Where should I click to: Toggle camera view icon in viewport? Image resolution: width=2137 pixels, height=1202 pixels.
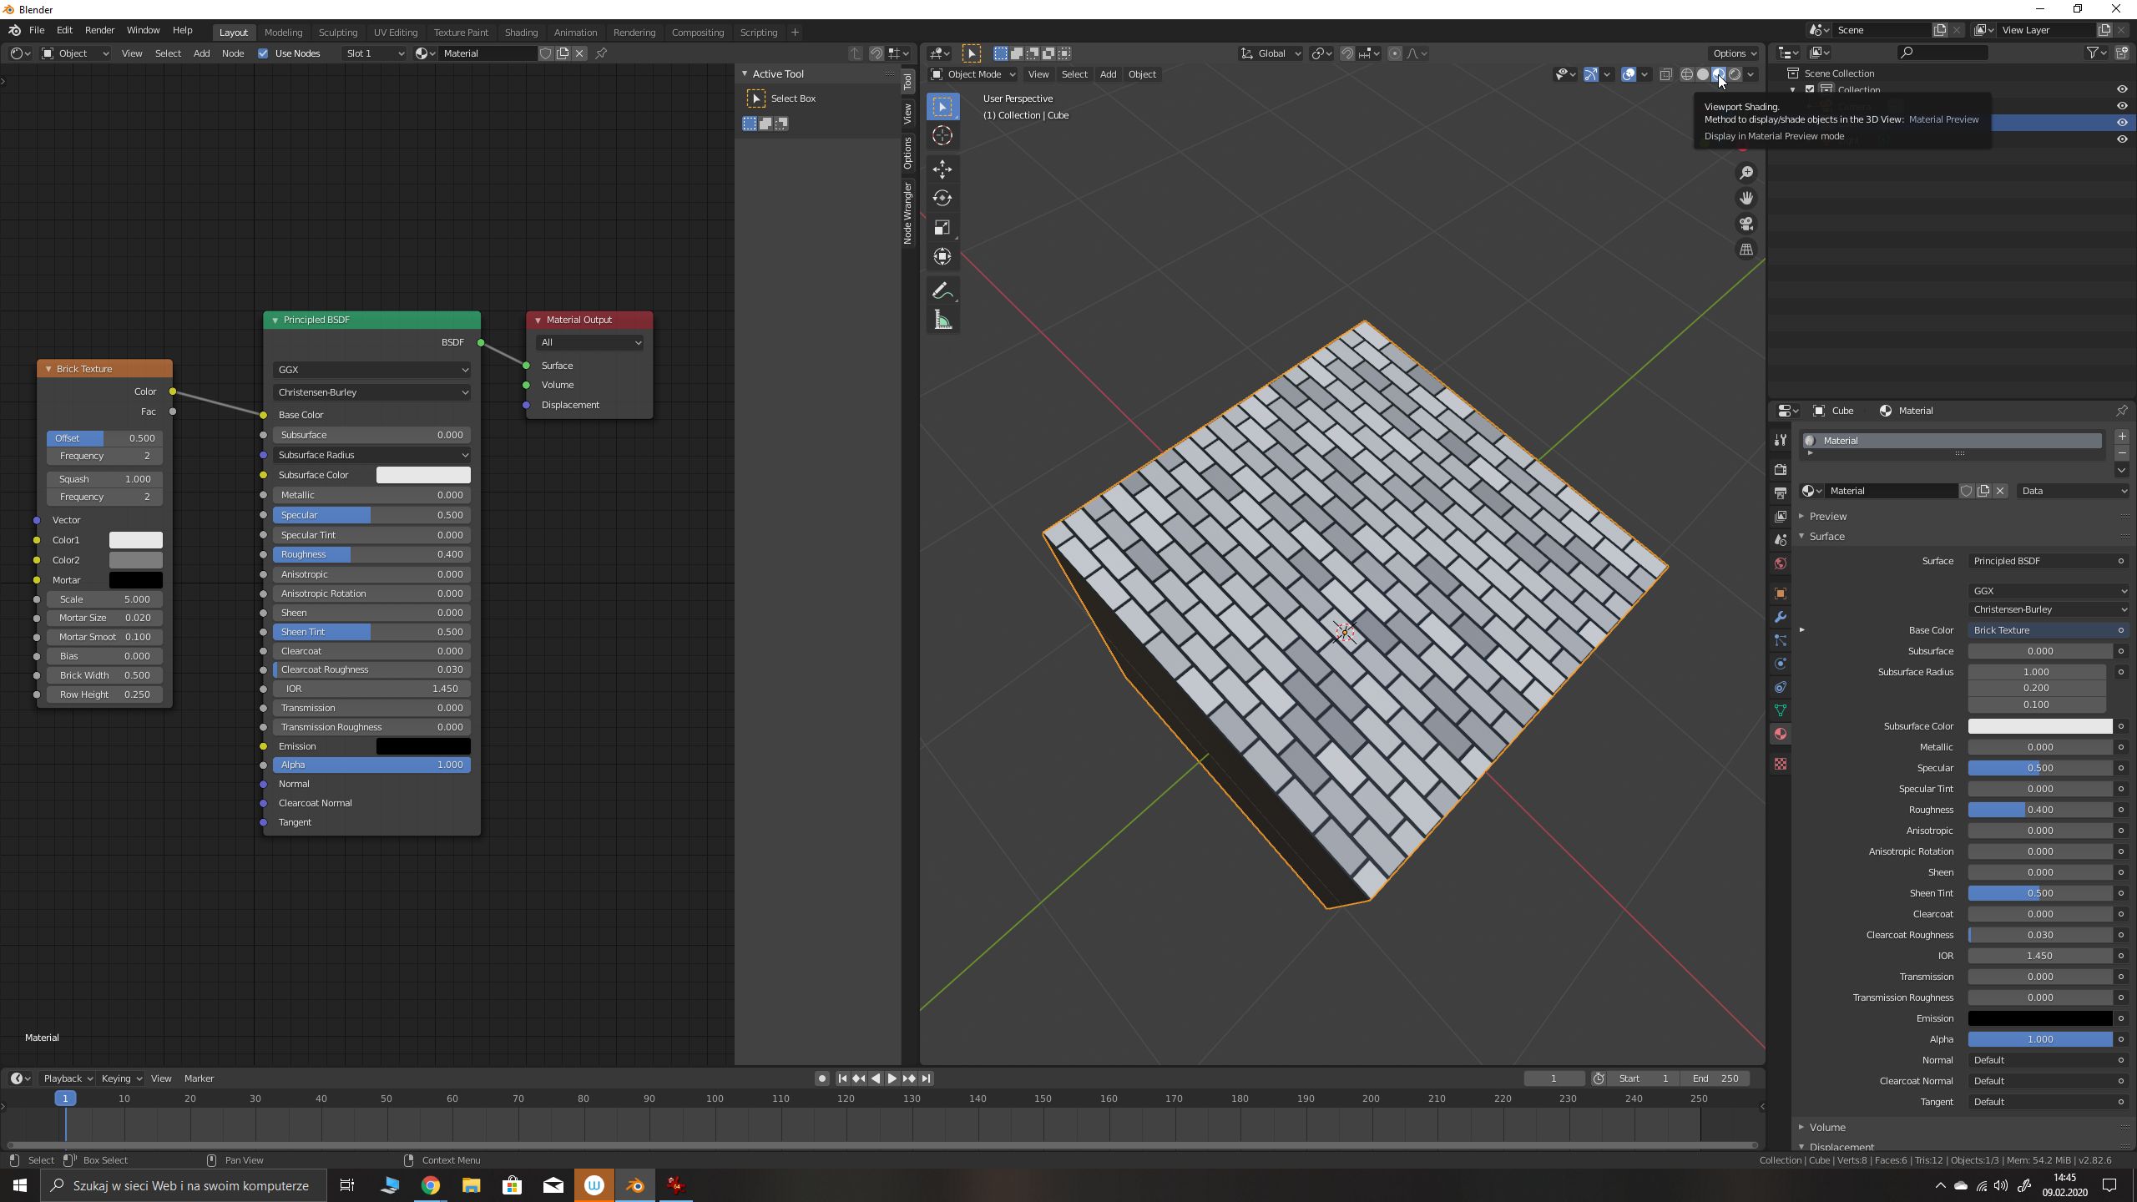tap(1745, 224)
